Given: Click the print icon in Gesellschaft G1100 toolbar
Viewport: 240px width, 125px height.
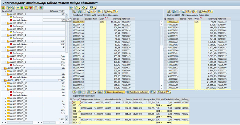Looking at the screenshot, I should (x=89, y=11).
